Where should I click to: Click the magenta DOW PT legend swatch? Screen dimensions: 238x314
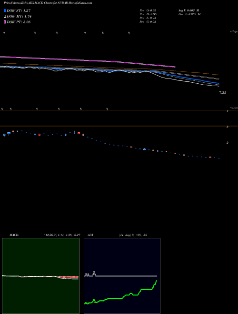pos(5,22)
